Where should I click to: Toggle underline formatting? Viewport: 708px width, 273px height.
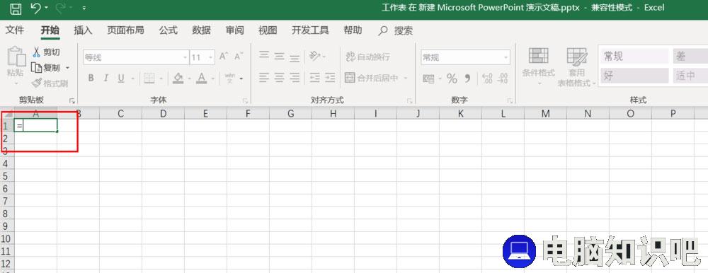click(x=120, y=78)
